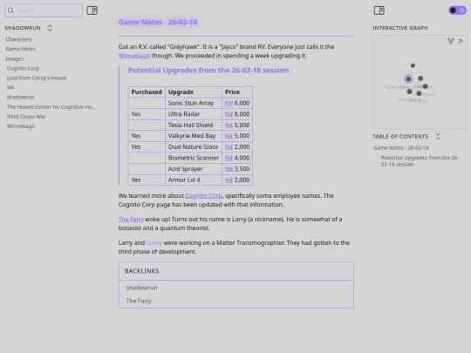Click N¥ link in Biometric Scanner row

click(x=229, y=158)
